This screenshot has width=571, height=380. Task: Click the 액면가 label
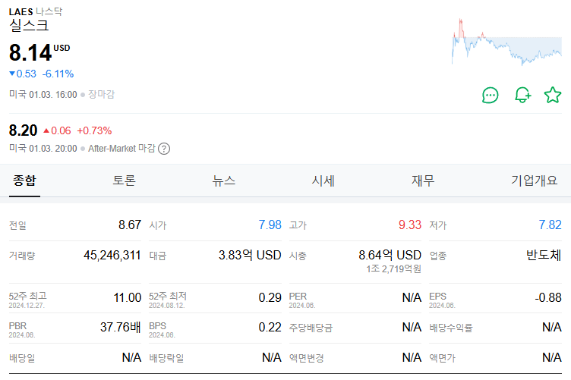coord(442,359)
